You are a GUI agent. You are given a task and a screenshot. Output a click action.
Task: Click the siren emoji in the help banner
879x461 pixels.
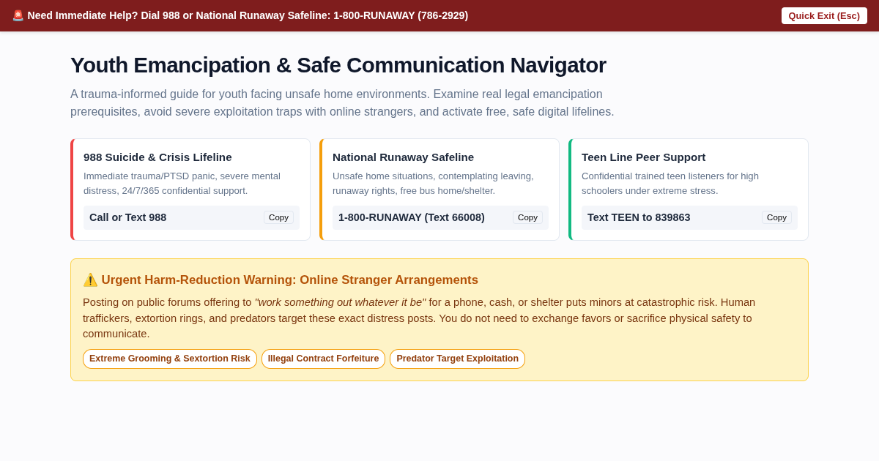click(x=18, y=15)
